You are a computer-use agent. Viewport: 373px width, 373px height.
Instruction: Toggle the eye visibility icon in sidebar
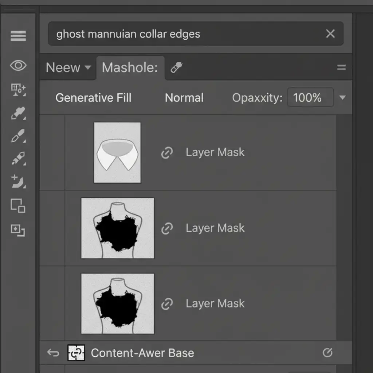point(18,66)
